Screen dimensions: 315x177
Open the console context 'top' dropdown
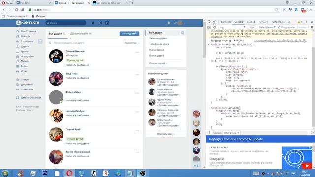[232, 27]
